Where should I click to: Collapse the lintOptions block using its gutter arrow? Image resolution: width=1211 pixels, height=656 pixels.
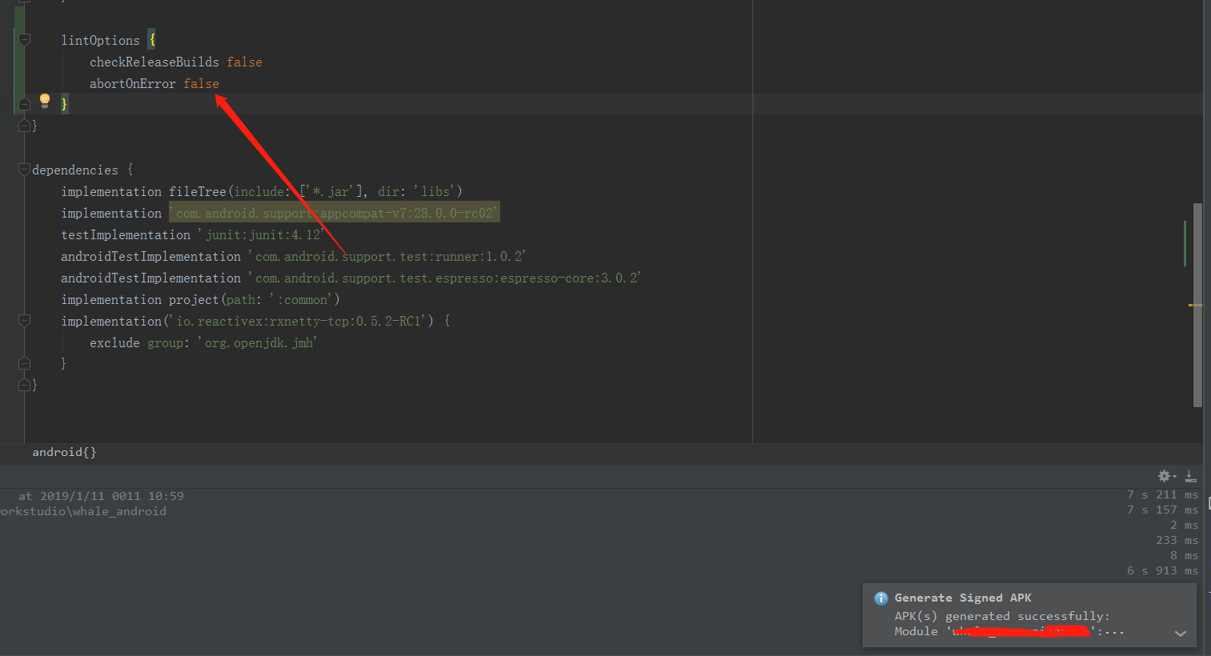(23, 38)
